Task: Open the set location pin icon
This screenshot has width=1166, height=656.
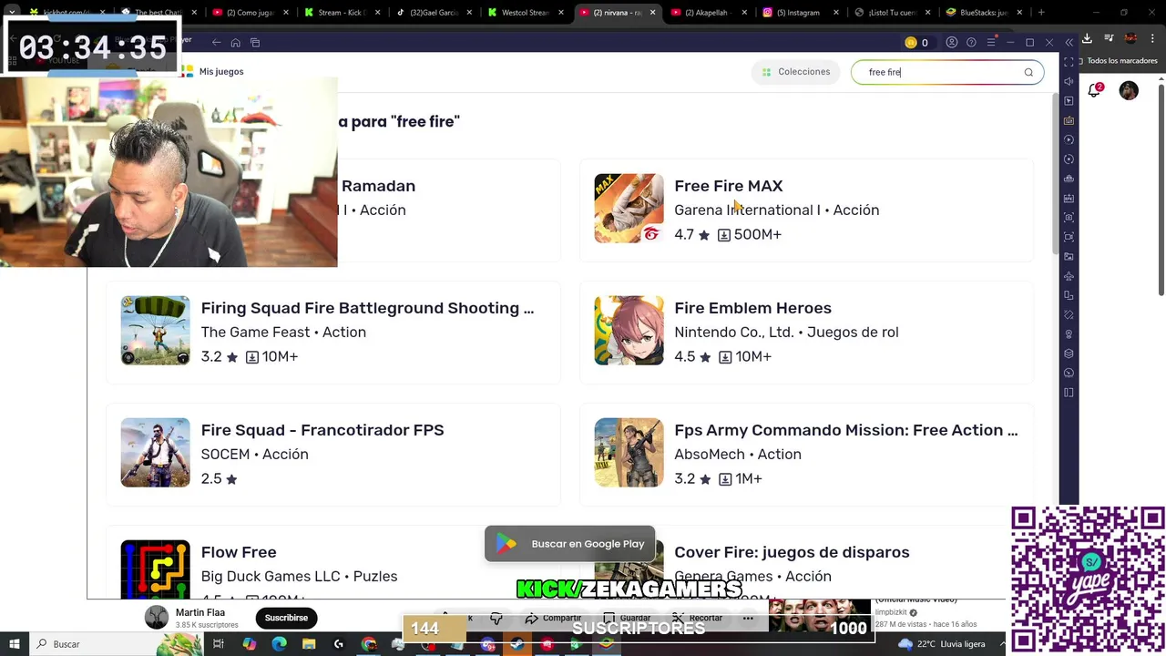Action: 1069,334
